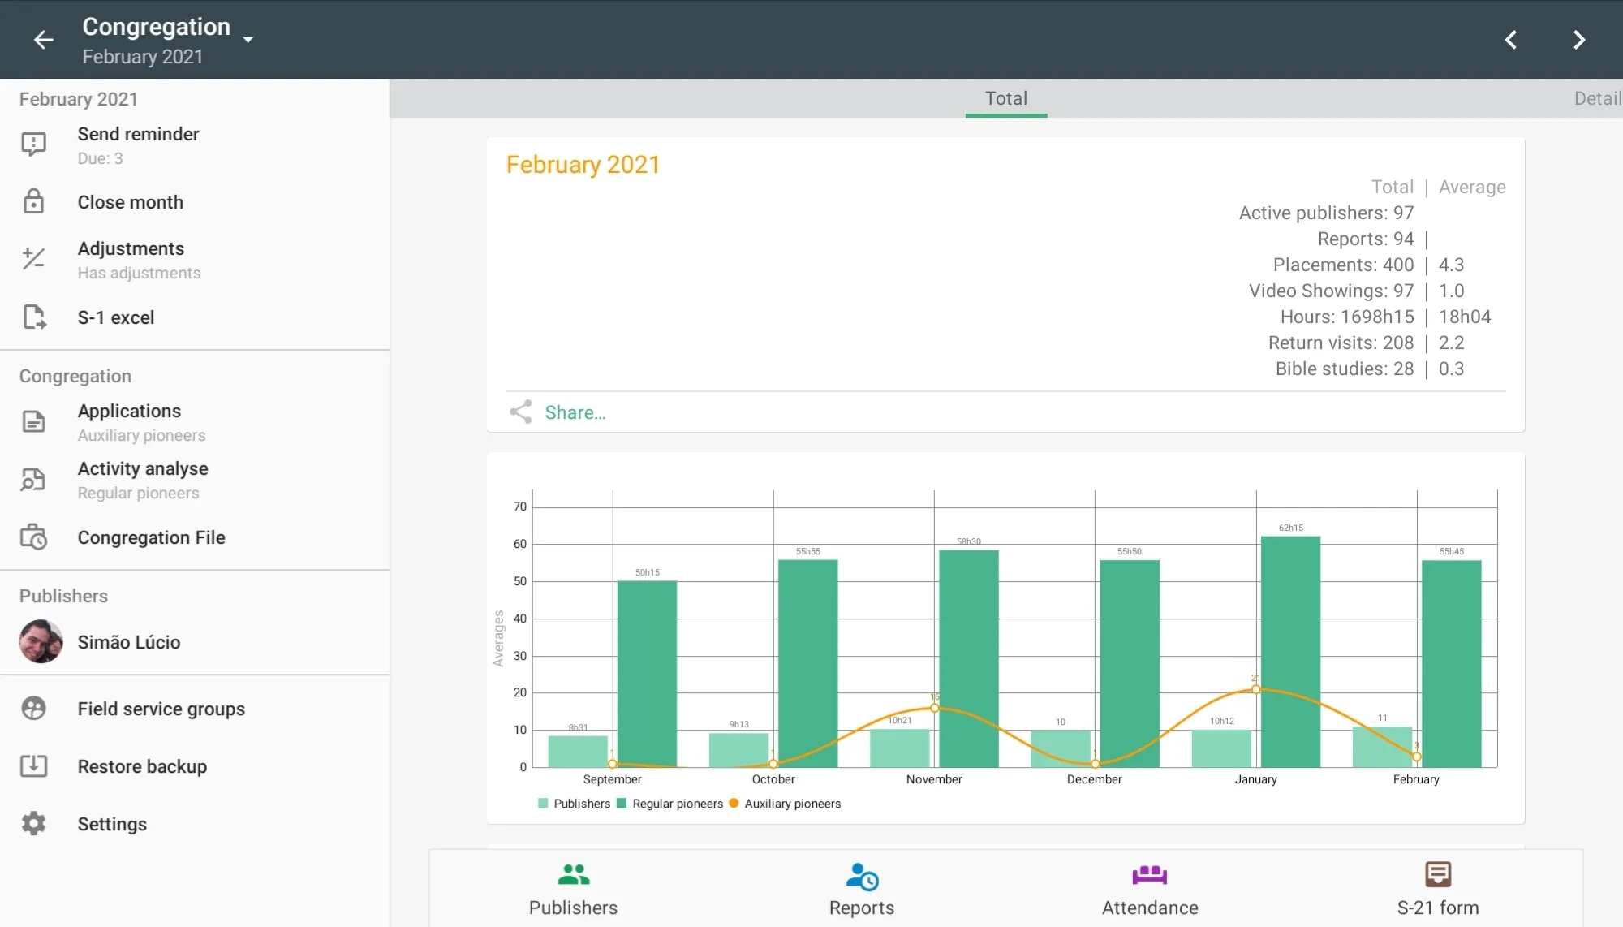Click the Send reminder icon
The image size is (1623, 927).
point(35,143)
